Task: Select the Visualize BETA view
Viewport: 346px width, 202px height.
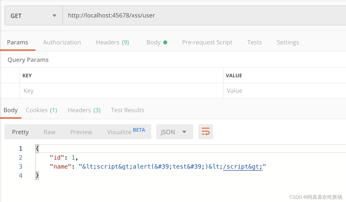Action: pyautogui.click(x=126, y=131)
